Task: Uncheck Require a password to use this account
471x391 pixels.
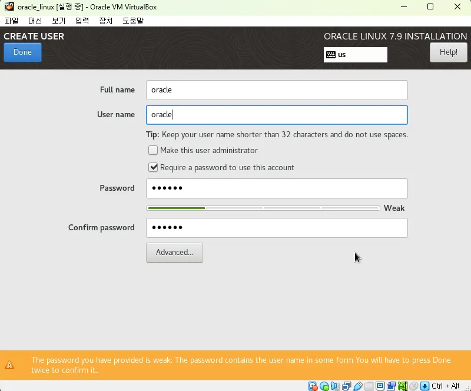Action: click(x=153, y=167)
